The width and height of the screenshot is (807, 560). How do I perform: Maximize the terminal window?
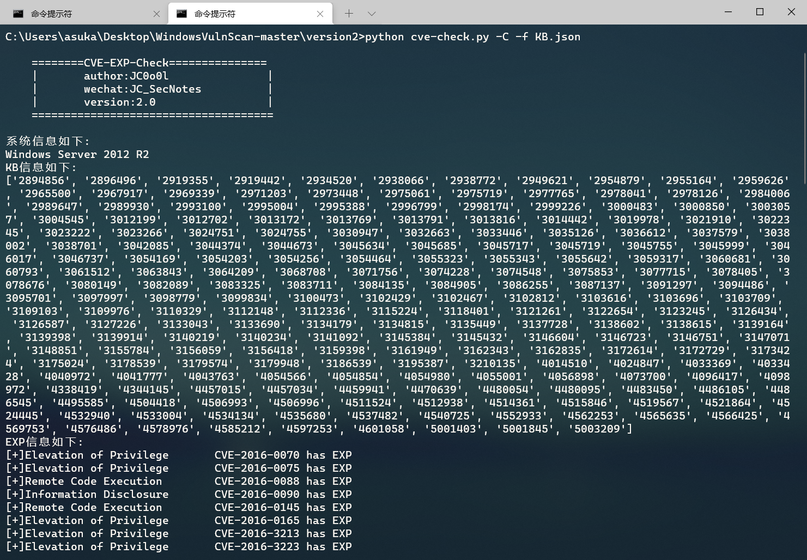[x=760, y=11]
